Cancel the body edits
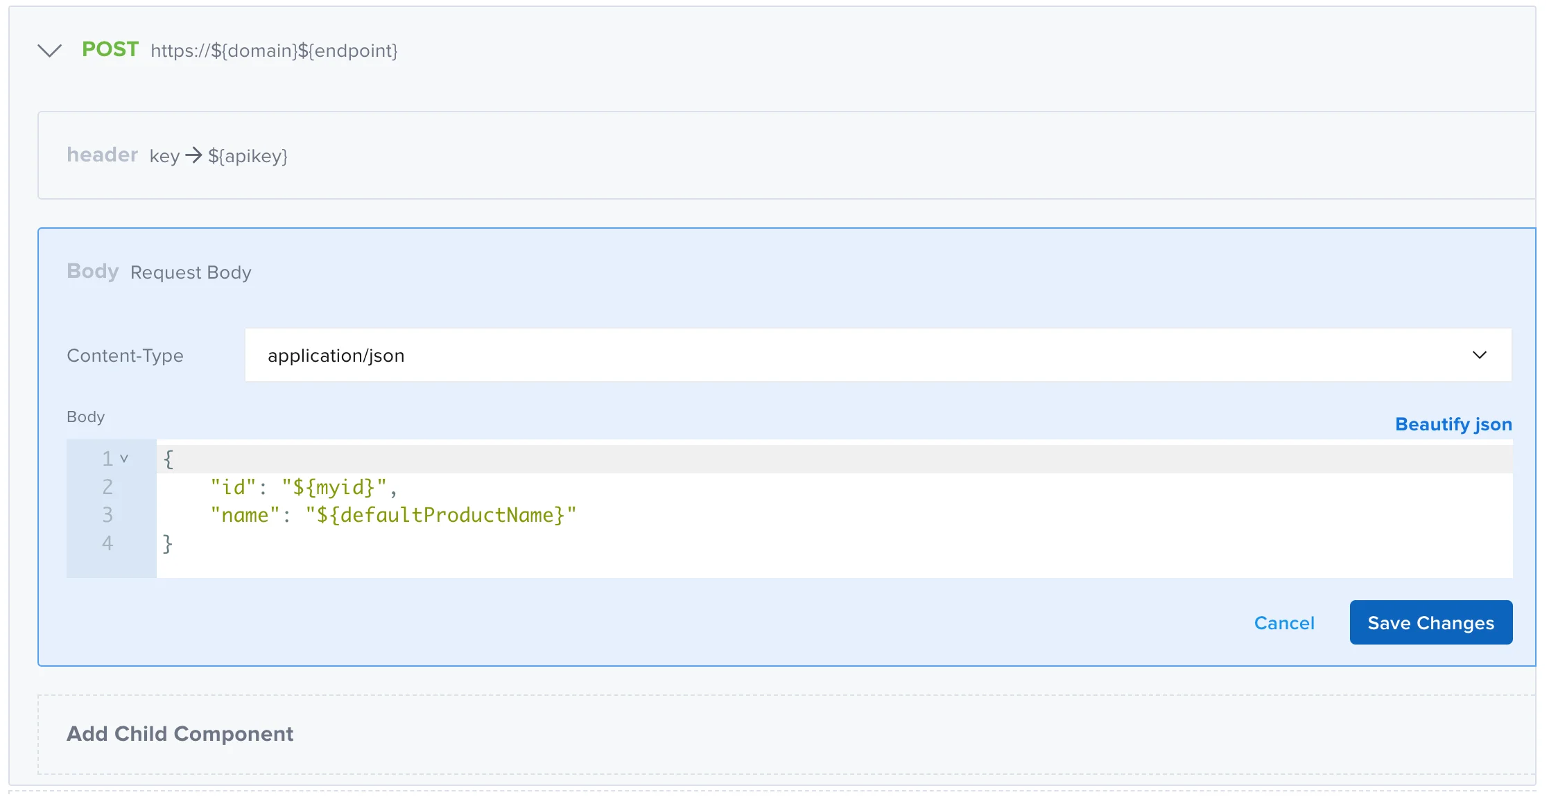The height and width of the screenshot is (797, 1549). tap(1284, 623)
